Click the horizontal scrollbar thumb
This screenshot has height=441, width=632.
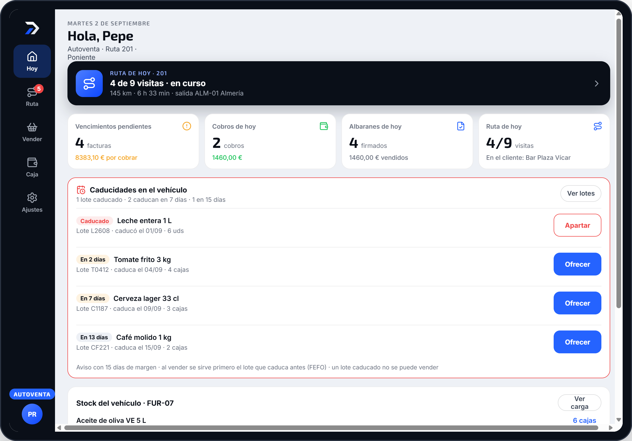pyautogui.click(x=331, y=428)
